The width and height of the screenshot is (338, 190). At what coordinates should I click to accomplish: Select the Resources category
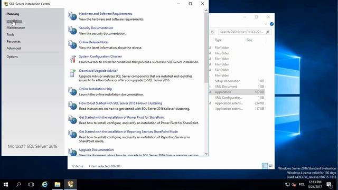tap(14, 41)
